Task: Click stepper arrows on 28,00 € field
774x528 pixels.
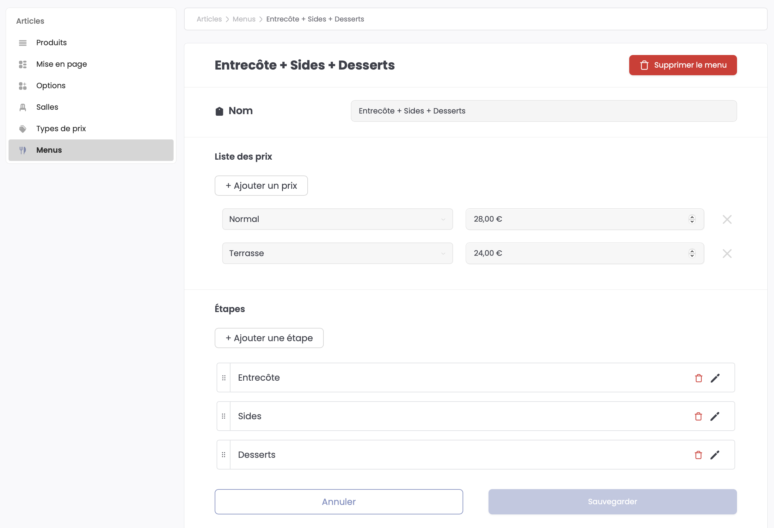Action: [x=692, y=219]
